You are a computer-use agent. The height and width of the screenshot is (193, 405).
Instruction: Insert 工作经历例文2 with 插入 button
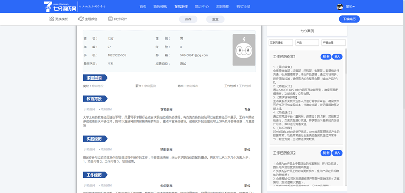point(337,153)
